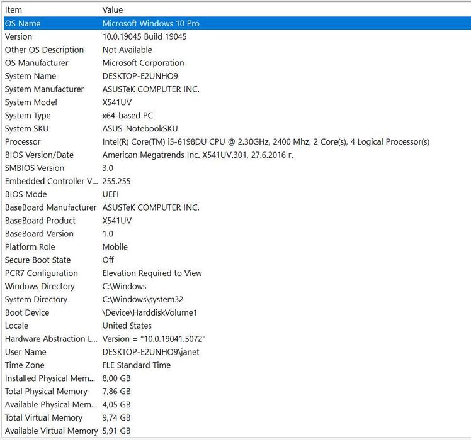Screen dimensions: 471x440
Task: Select the PCR7 Configuration row
Action: click(237, 273)
